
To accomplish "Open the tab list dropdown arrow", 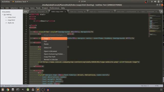I will coord(162,11).
